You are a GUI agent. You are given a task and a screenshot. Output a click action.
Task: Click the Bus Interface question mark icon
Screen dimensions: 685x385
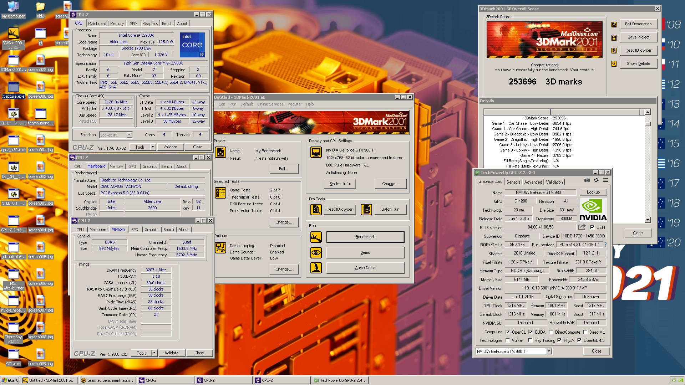point(605,245)
